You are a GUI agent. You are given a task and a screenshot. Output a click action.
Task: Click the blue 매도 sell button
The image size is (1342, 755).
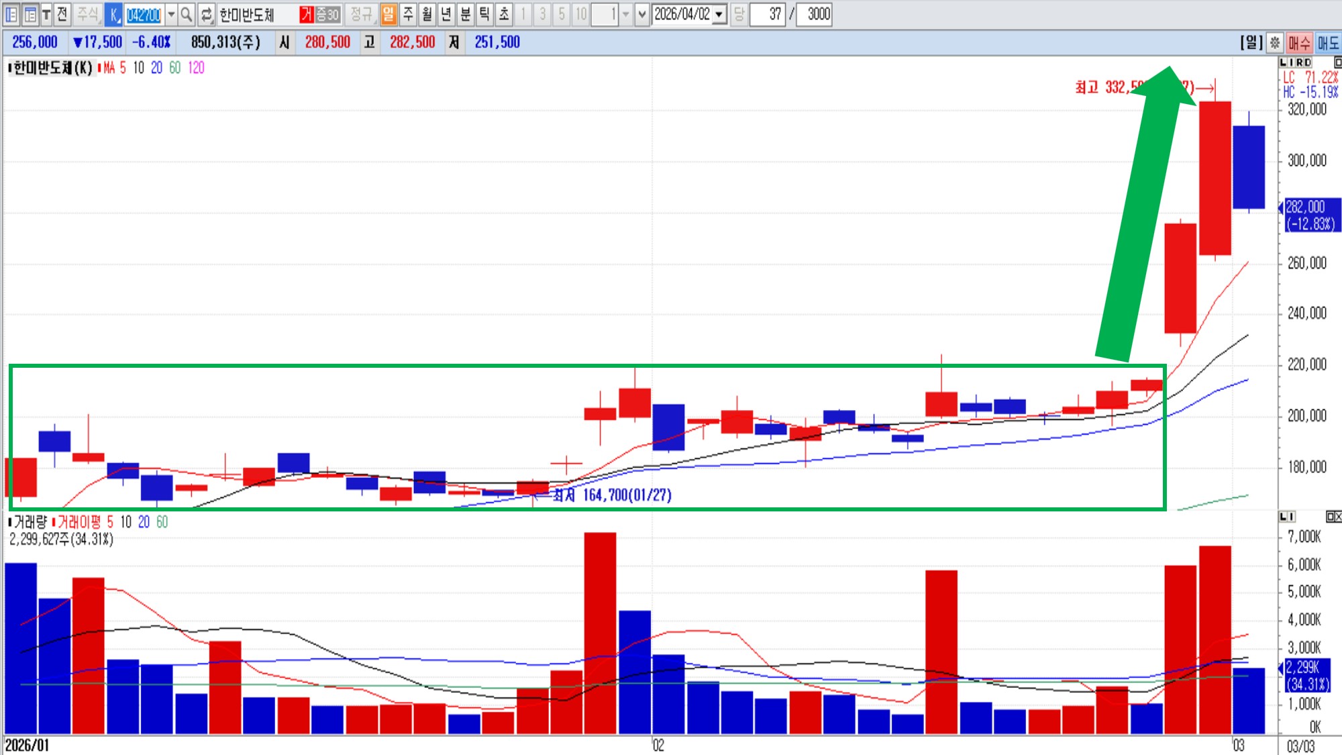coord(1328,43)
